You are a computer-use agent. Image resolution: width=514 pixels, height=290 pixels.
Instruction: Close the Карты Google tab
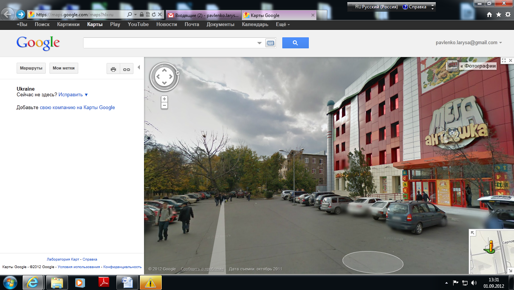tap(313, 15)
